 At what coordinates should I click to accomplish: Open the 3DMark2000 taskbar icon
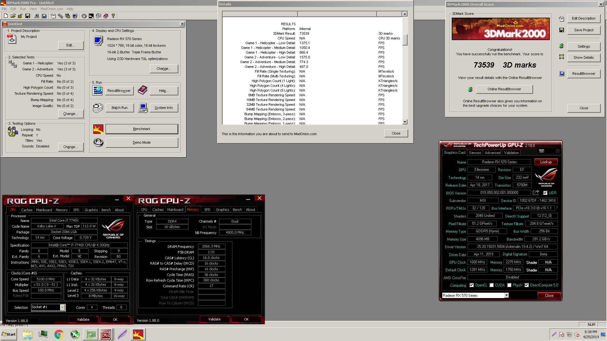click(138, 334)
